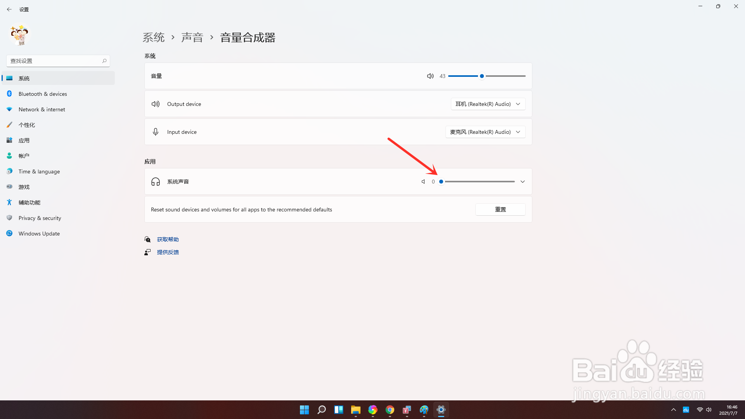
Task: Select 声音 in the breadcrumb navigation
Action: pyautogui.click(x=192, y=37)
